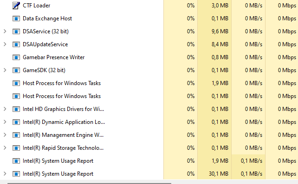Click the Intel(R) Rapid Storage Technology icon
Viewport: 298px width, 184px height.
click(x=16, y=148)
